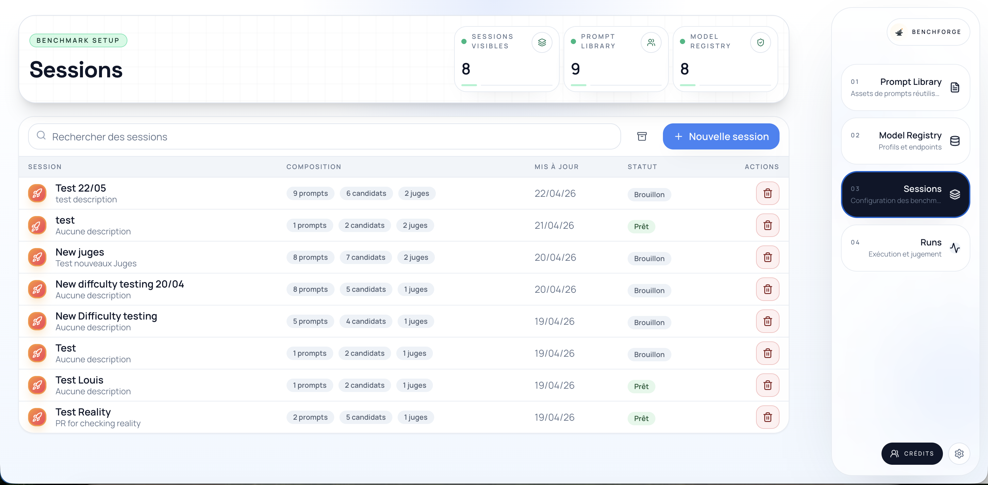This screenshot has width=988, height=485.
Task: Open the Prompt Library navigation item
Action: [905, 87]
